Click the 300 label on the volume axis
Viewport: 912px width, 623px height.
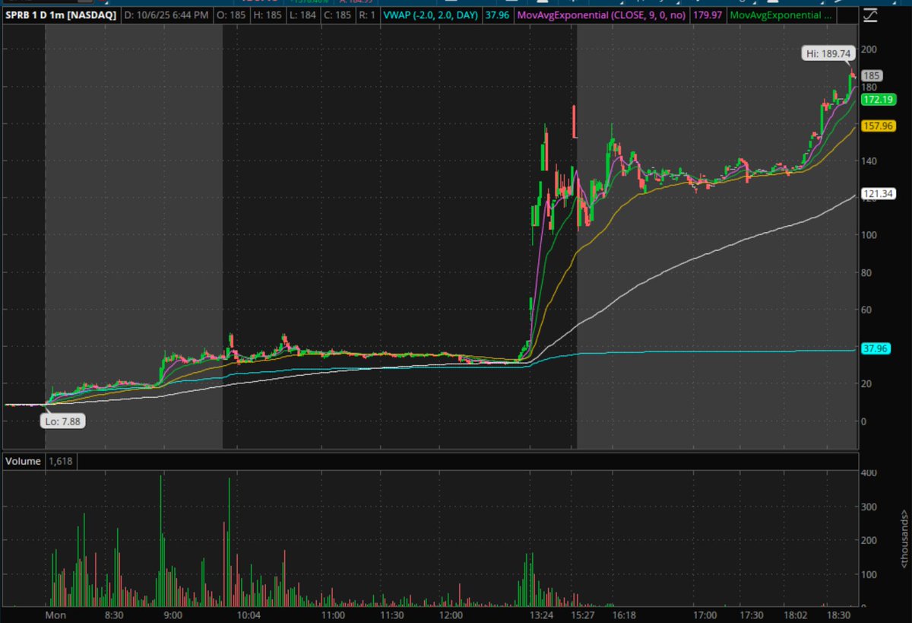pyautogui.click(x=869, y=507)
